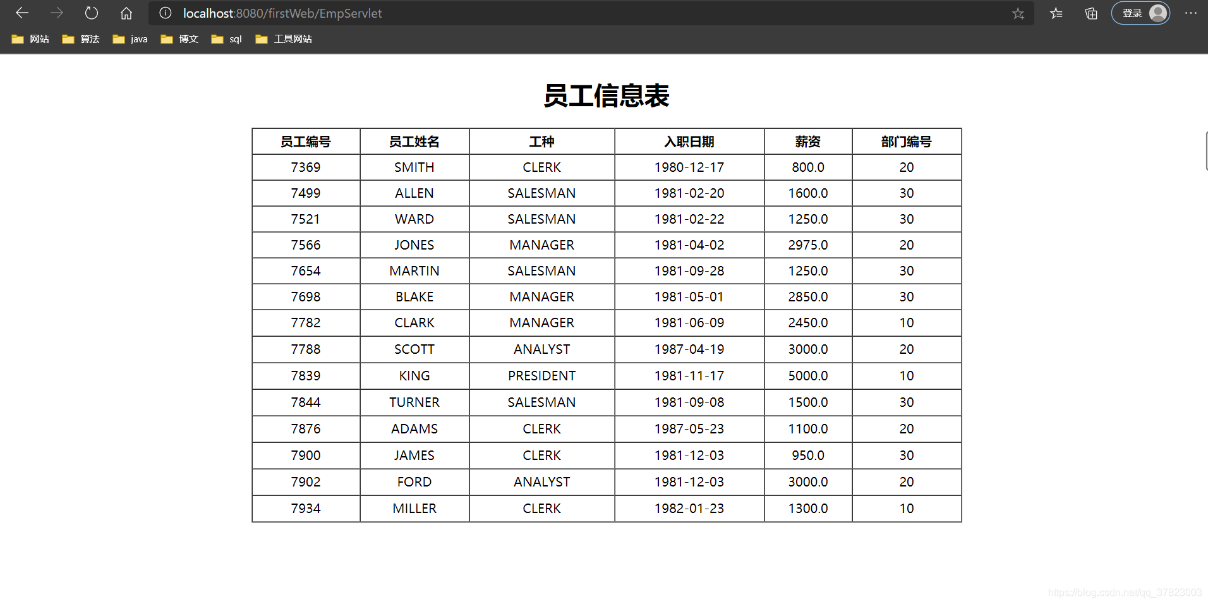Click the 员工信息表 page heading
Viewport: 1208px width, 604px height.
click(x=607, y=96)
